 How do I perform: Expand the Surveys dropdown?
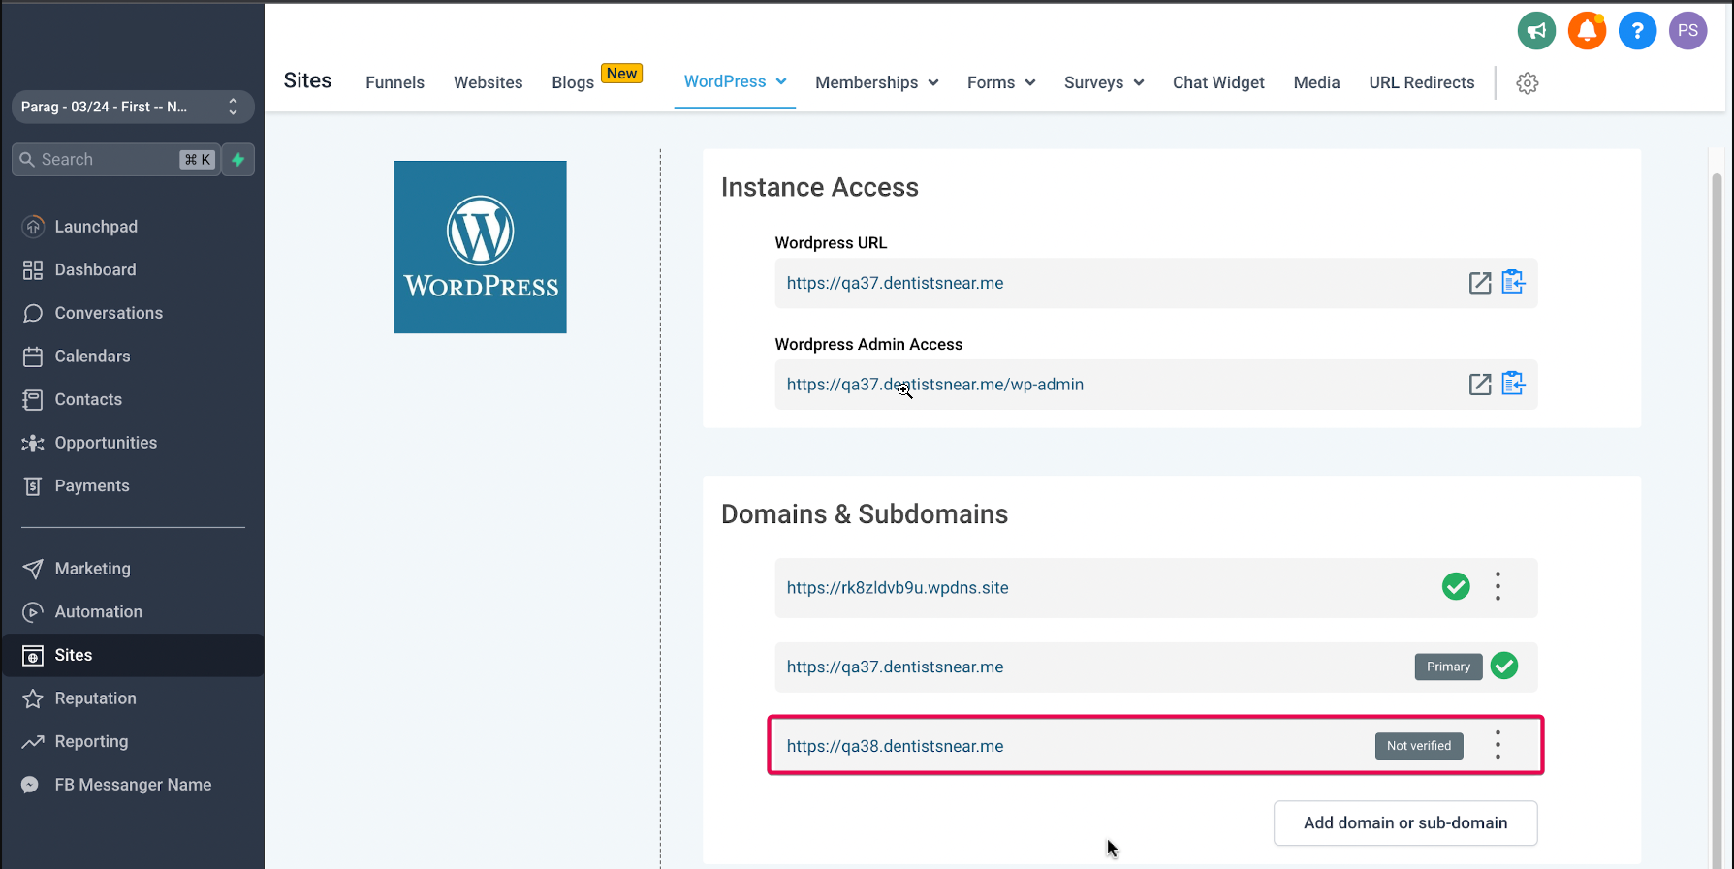(x=1104, y=82)
